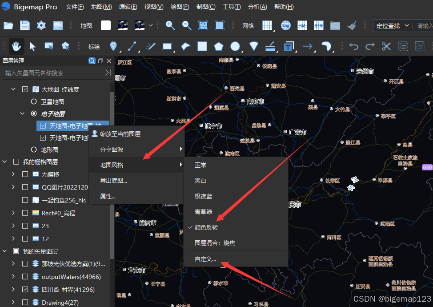Select the curved polyline tool
This screenshot has width=433, height=307.
151,46
